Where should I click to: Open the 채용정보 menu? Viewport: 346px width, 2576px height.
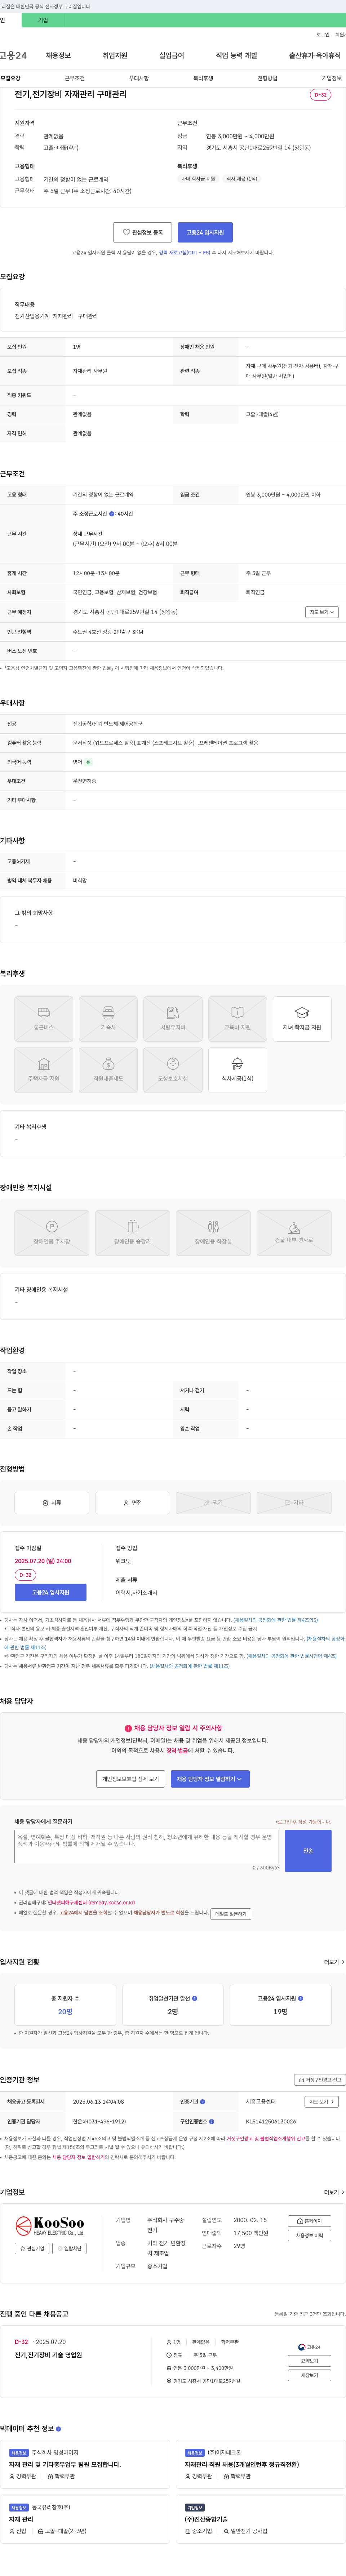[58, 55]
